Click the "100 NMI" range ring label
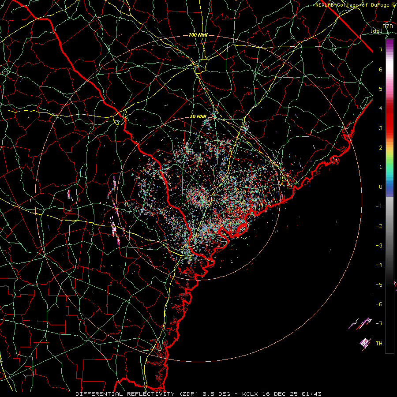This screenshot has width=397, height=397. (198, 35)
